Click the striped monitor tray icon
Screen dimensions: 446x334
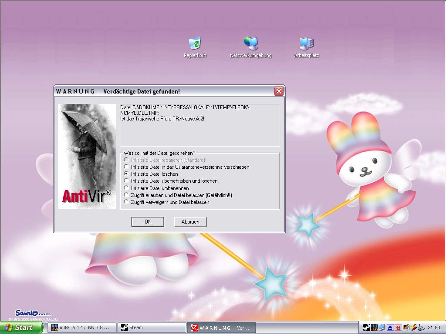(x=406, y=327)
